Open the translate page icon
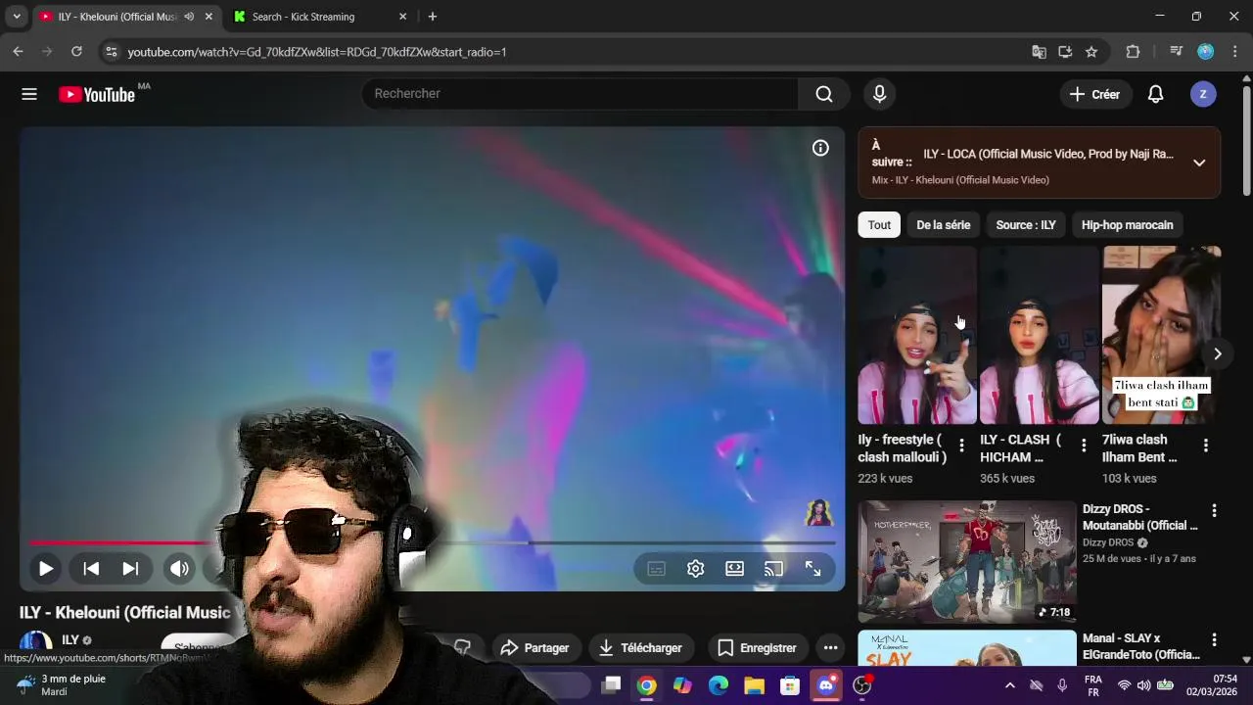1253x705 pixels. [1039, 52]
